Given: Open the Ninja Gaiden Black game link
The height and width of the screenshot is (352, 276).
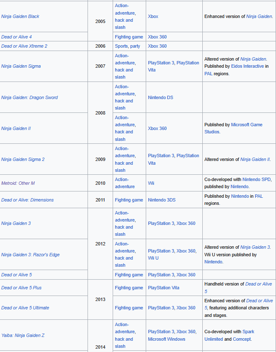Looking at the screenshot, I should [x=20, y=16].
